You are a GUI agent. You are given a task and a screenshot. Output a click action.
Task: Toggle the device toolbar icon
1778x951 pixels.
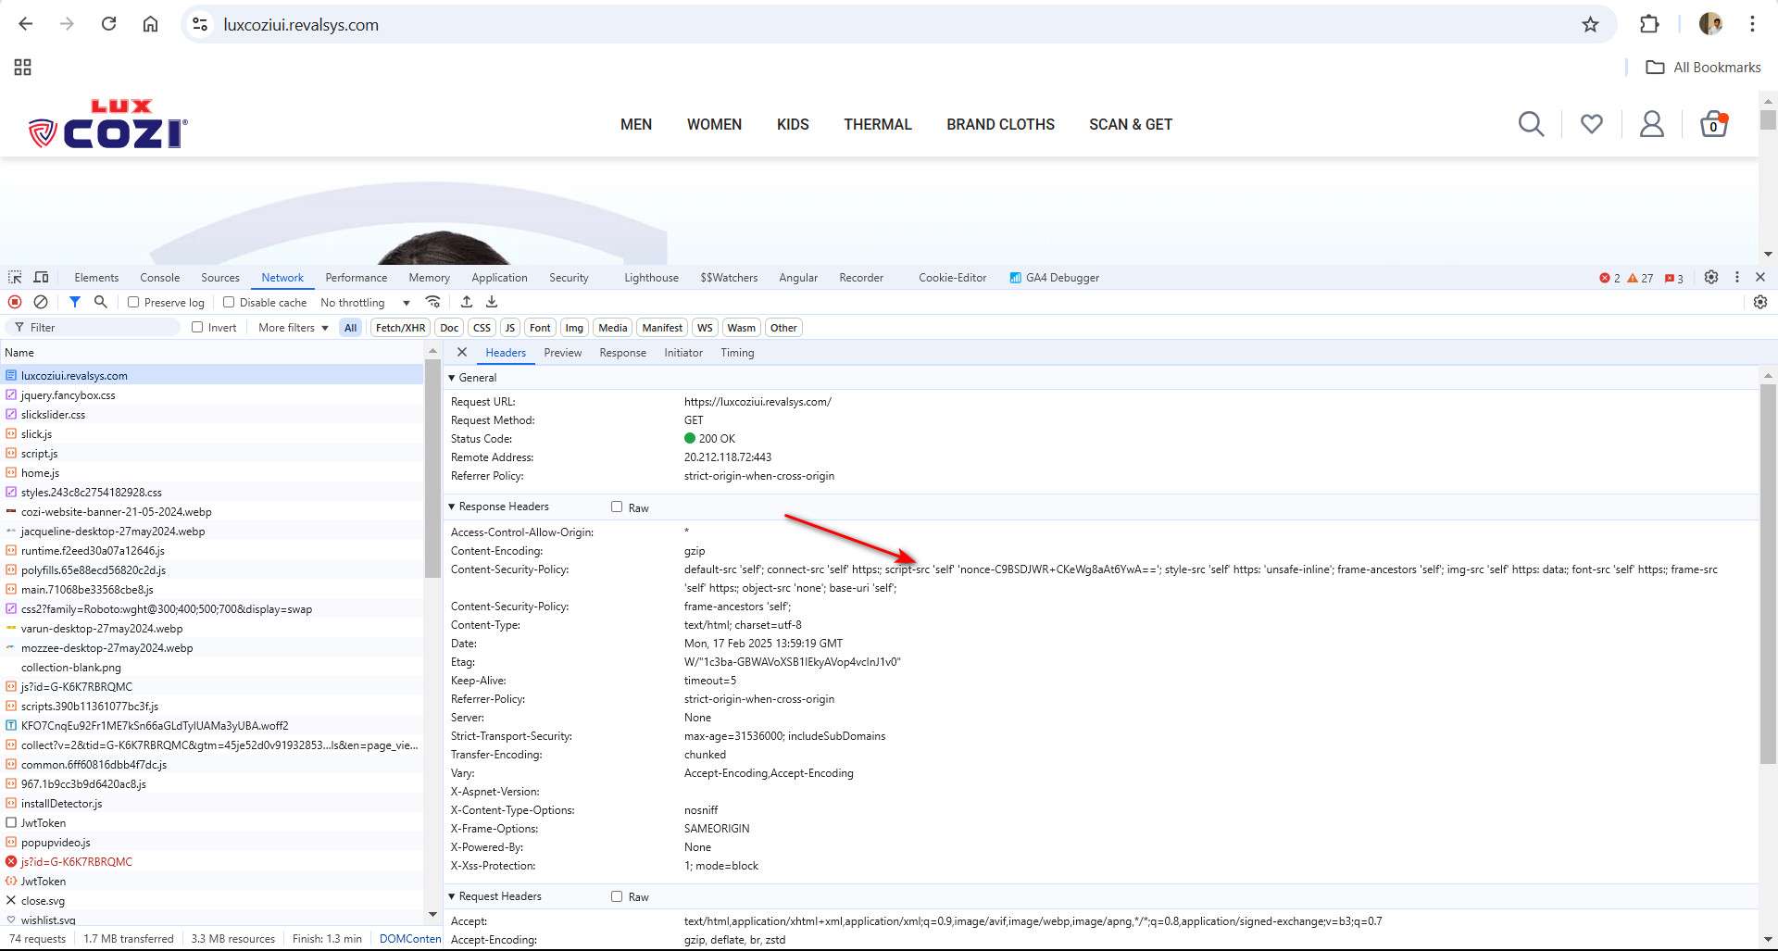point(41,278)
